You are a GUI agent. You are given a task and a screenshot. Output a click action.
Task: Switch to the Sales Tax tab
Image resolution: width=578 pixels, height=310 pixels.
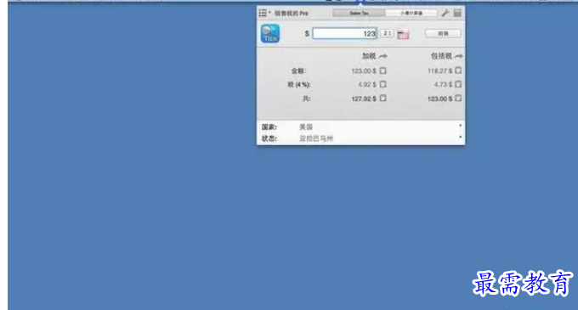(359, 13)
